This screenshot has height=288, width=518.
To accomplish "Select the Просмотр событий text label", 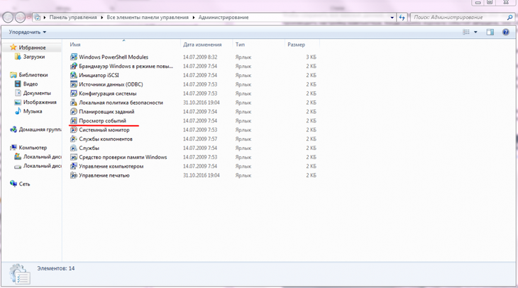I will [x=102, y=121].
